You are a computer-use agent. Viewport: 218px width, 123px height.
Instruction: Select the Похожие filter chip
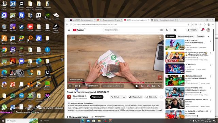pos(200,36)
